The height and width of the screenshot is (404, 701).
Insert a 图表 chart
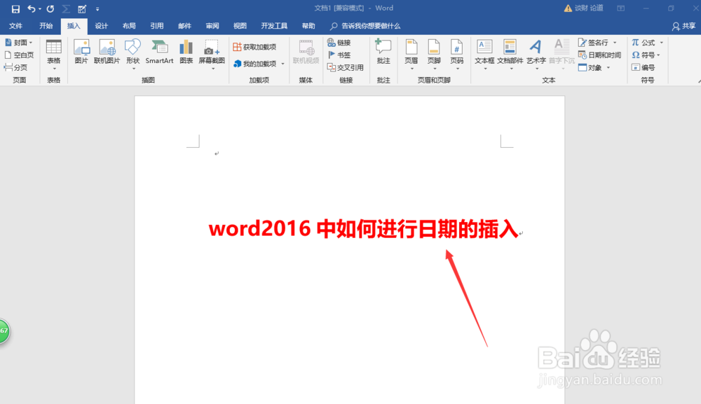186,52
